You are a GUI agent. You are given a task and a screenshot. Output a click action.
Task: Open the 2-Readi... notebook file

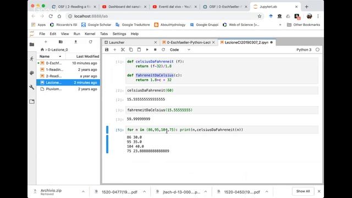click(x=68, y=76)
